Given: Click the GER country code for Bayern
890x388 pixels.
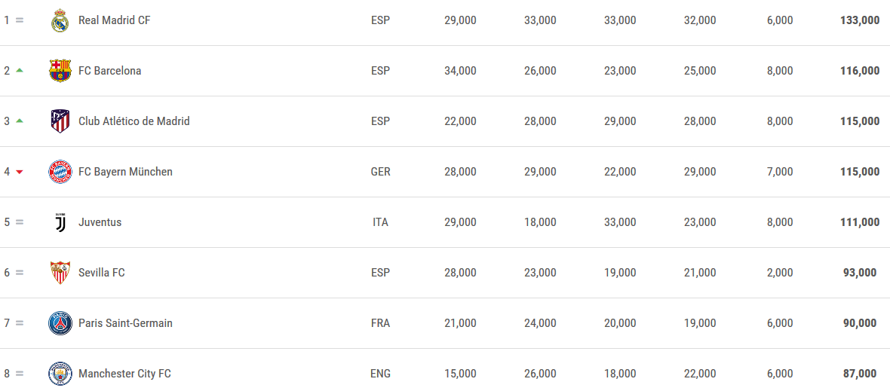Looking at the screenshot, I should coord(380,172).
